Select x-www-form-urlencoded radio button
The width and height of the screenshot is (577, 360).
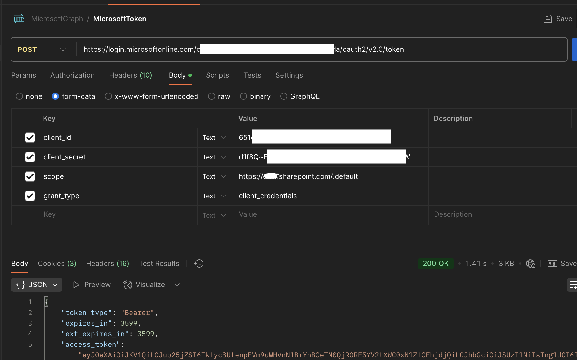coord(108,96)
